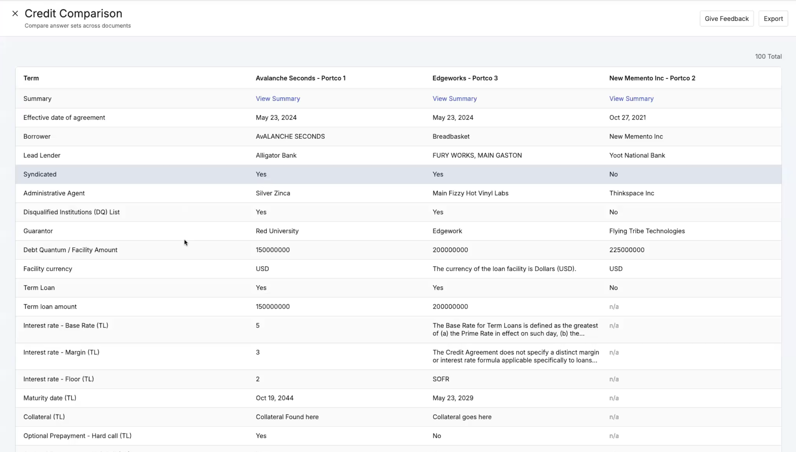This screenshot has height=452, width=796.
Task: Open View Summary for New Memento Inc
Action: (631, 99)
